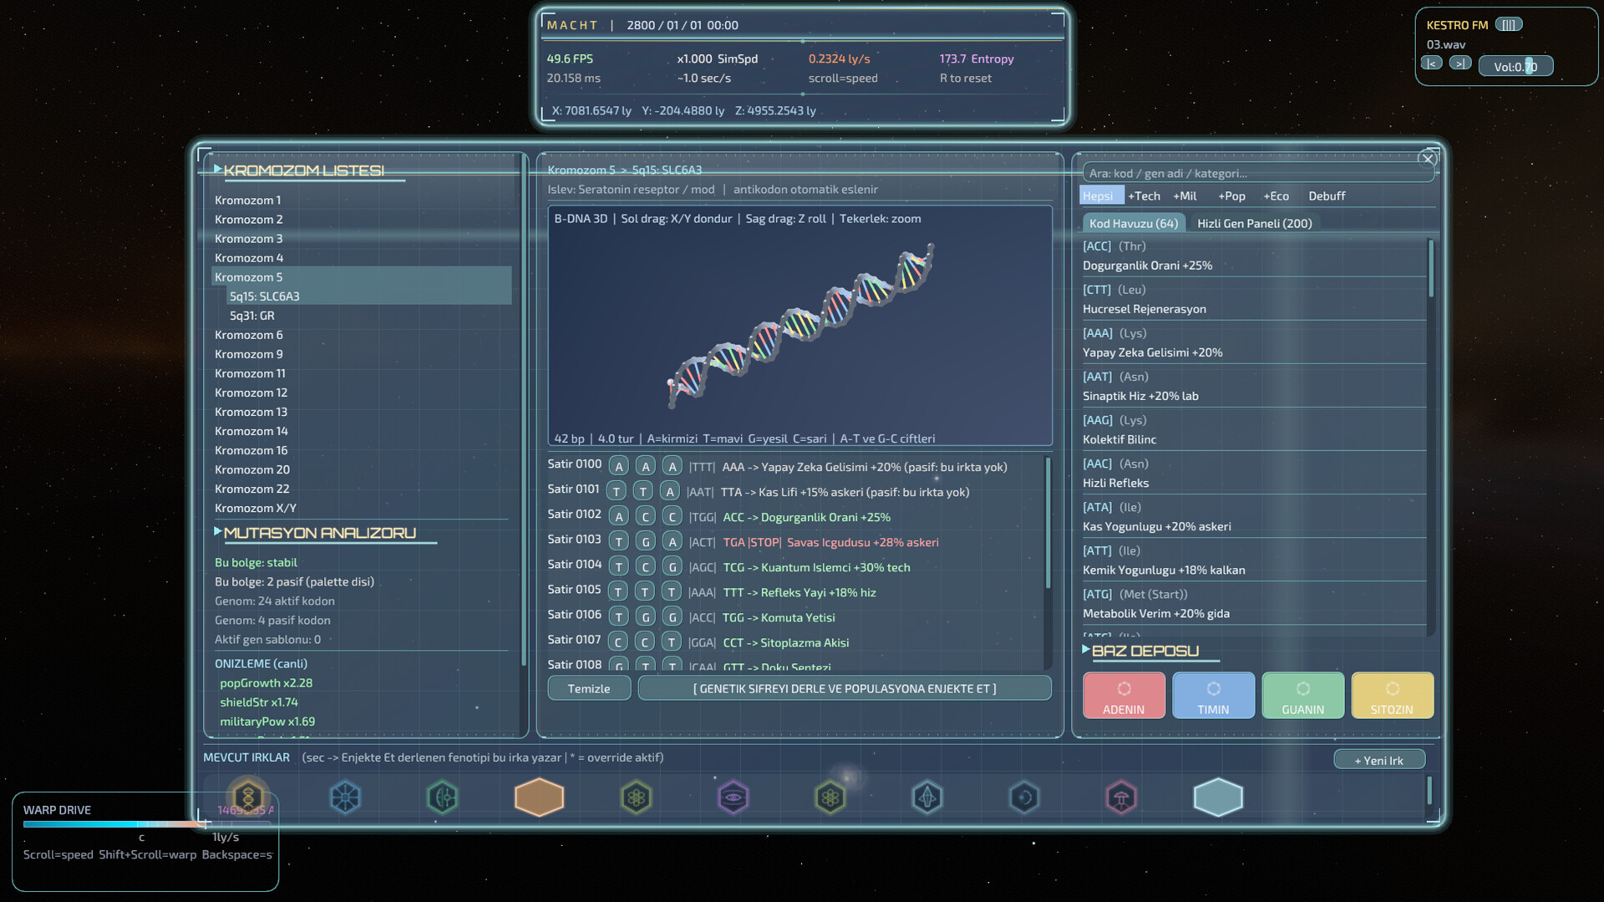Image resolution: width=1604 pixels, height=902 pixels.
Task: Pick the GUANIN base from depot
Action: (1303, 696)
